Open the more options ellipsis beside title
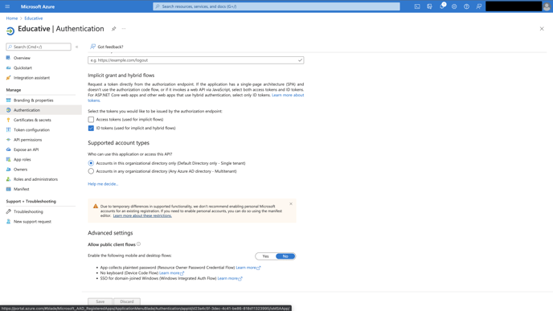Image resolution: width=553 pixels, height=311 pixels. [124, 29]
